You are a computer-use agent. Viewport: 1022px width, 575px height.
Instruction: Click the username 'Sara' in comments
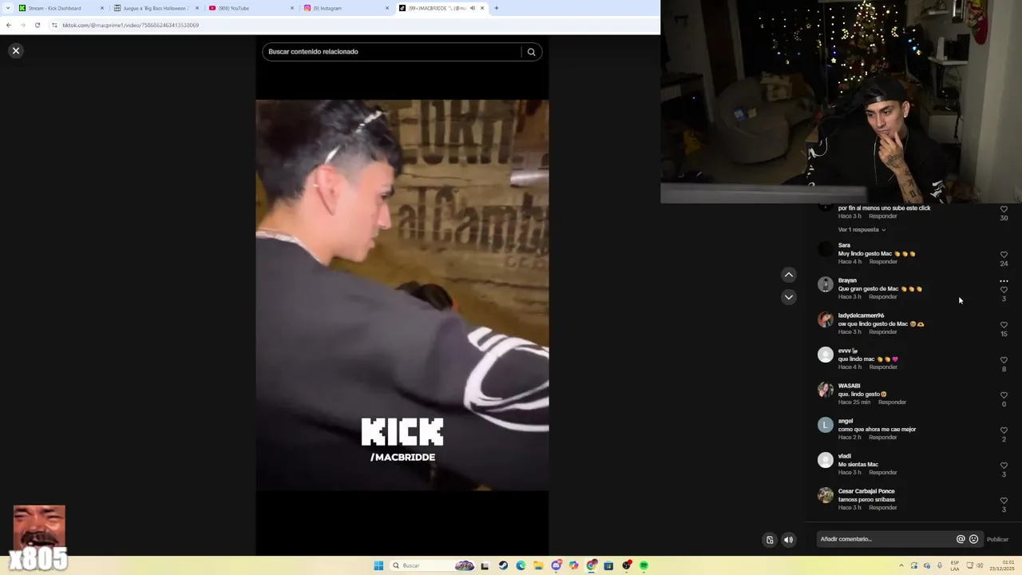[x=844, y=245]
